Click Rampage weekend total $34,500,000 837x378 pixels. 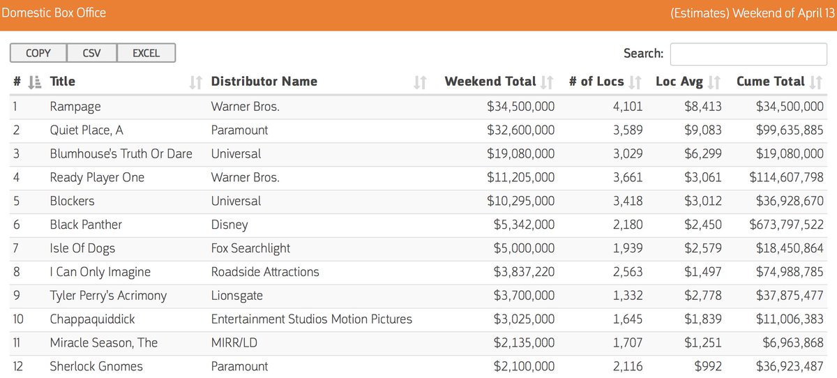pos(520,107)
